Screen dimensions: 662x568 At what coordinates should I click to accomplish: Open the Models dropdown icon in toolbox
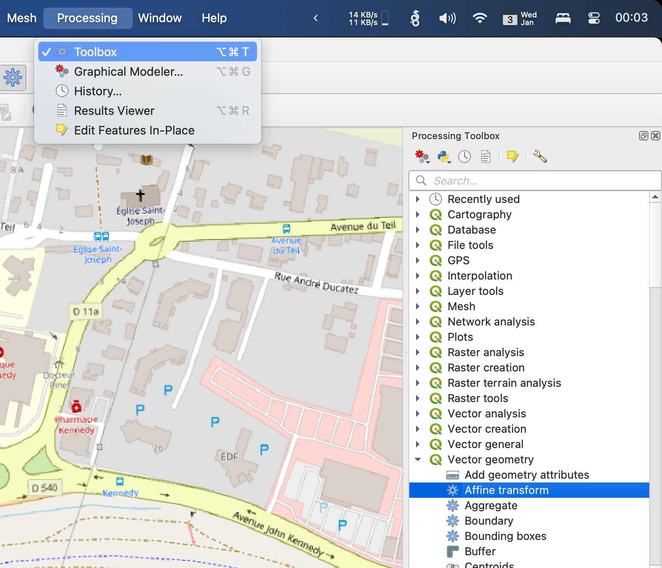422,157
